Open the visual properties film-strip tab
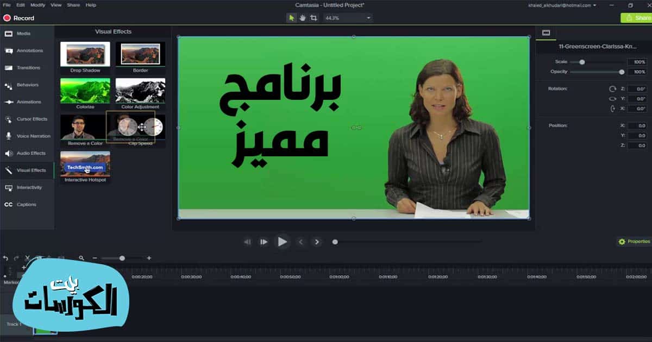Viewport: 652px width, 342px height. (546, 33)
